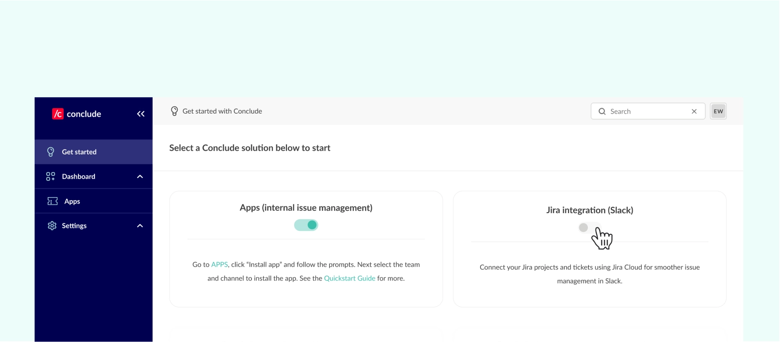This screenshot has height=342, width=780.
Task: Clear the search field with X
Action: coord(694,112)
